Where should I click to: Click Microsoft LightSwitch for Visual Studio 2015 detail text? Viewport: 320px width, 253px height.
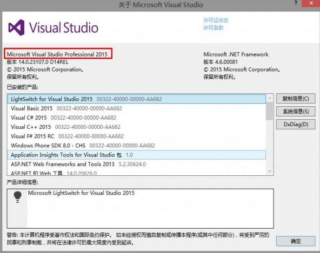(x=81, y=193)
